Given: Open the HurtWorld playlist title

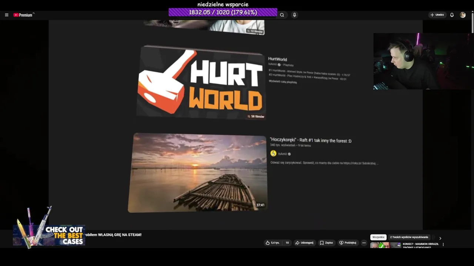Looking at the screenshot, I should 277,59.
